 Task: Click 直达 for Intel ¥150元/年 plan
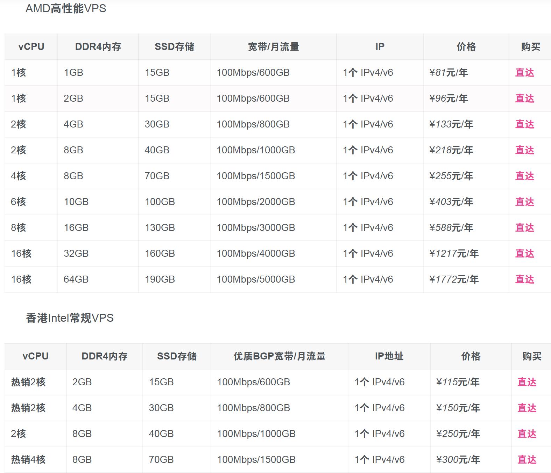(527, 408)
